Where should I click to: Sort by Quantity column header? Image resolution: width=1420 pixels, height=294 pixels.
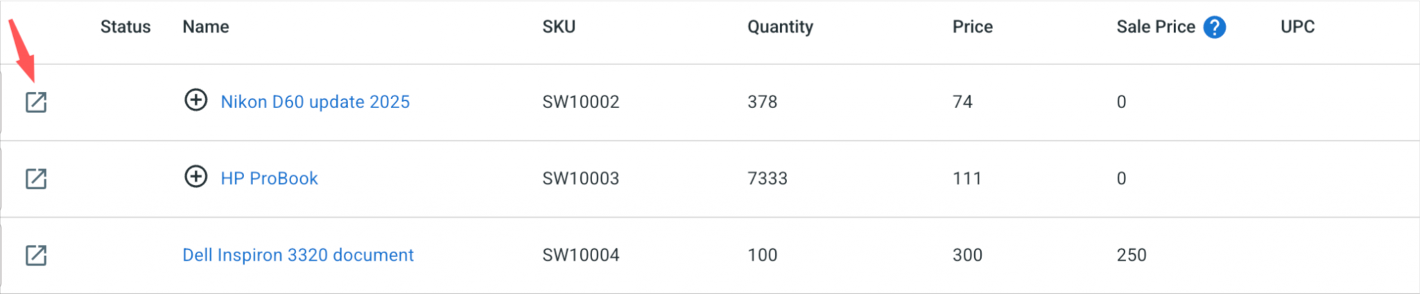(780, 27)
